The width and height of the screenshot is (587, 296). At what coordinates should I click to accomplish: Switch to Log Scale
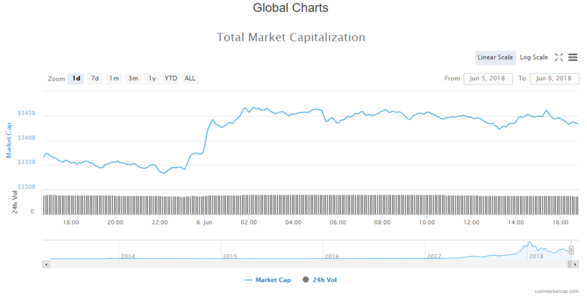pos(534,57)
